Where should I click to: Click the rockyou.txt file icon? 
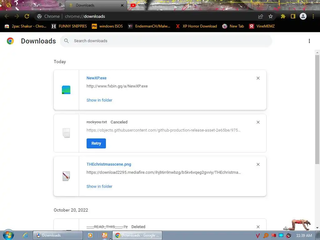66,133
